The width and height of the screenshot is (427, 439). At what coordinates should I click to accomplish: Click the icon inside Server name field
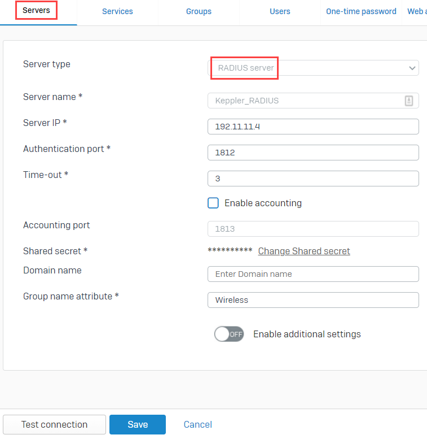408,101
